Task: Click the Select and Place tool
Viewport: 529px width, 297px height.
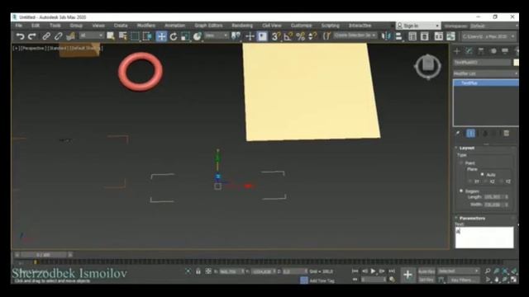Action: point(198,36)
